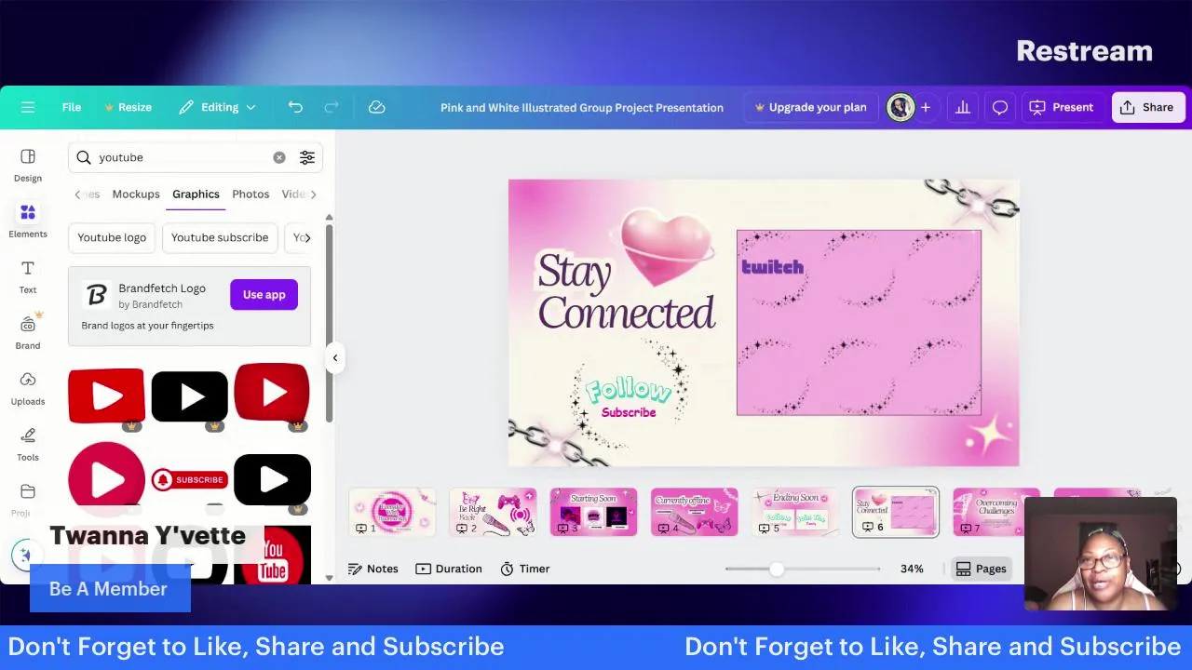
Task: Click the Timer button
Action: 525,569
